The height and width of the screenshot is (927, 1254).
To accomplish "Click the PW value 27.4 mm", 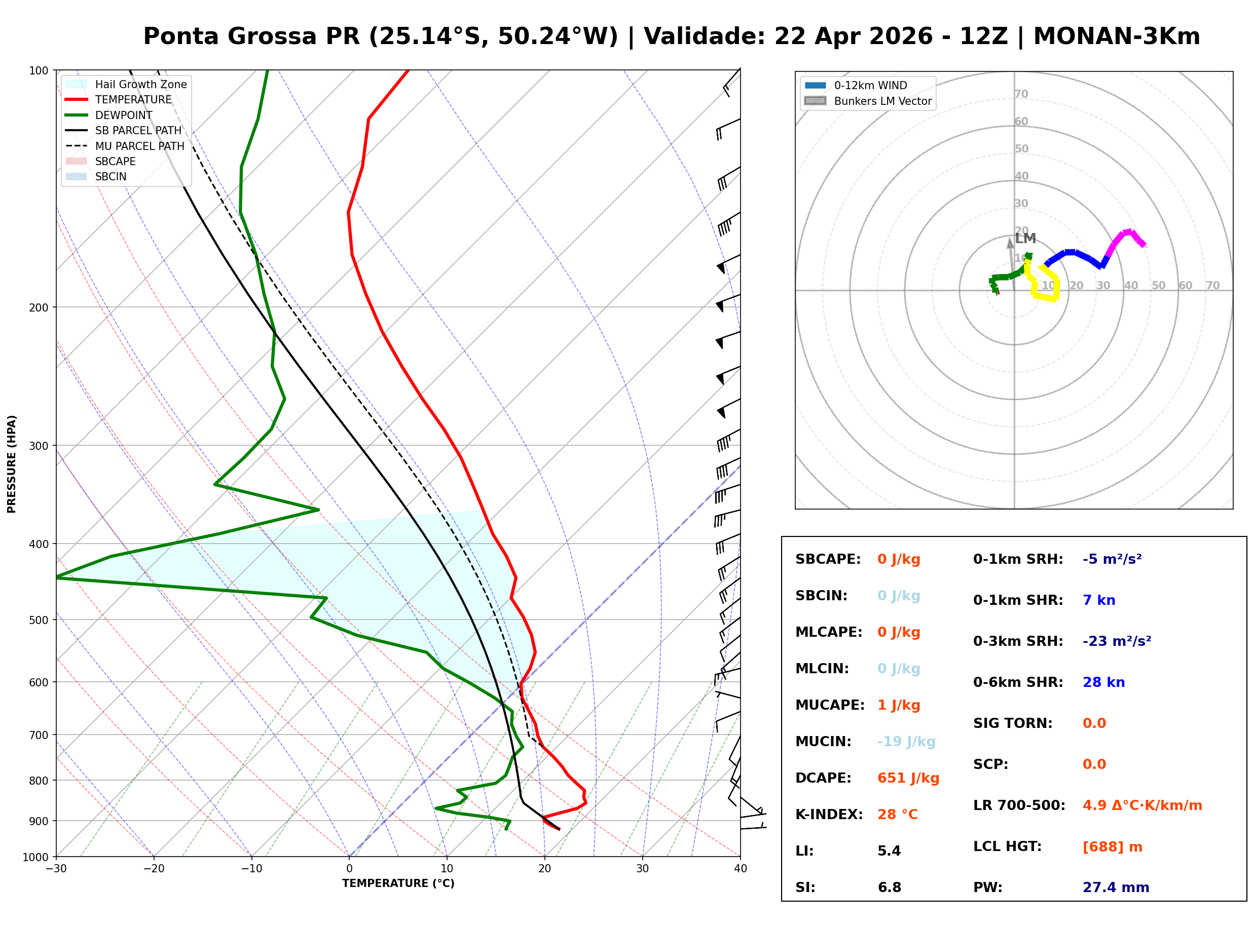I will [1116, 887].
